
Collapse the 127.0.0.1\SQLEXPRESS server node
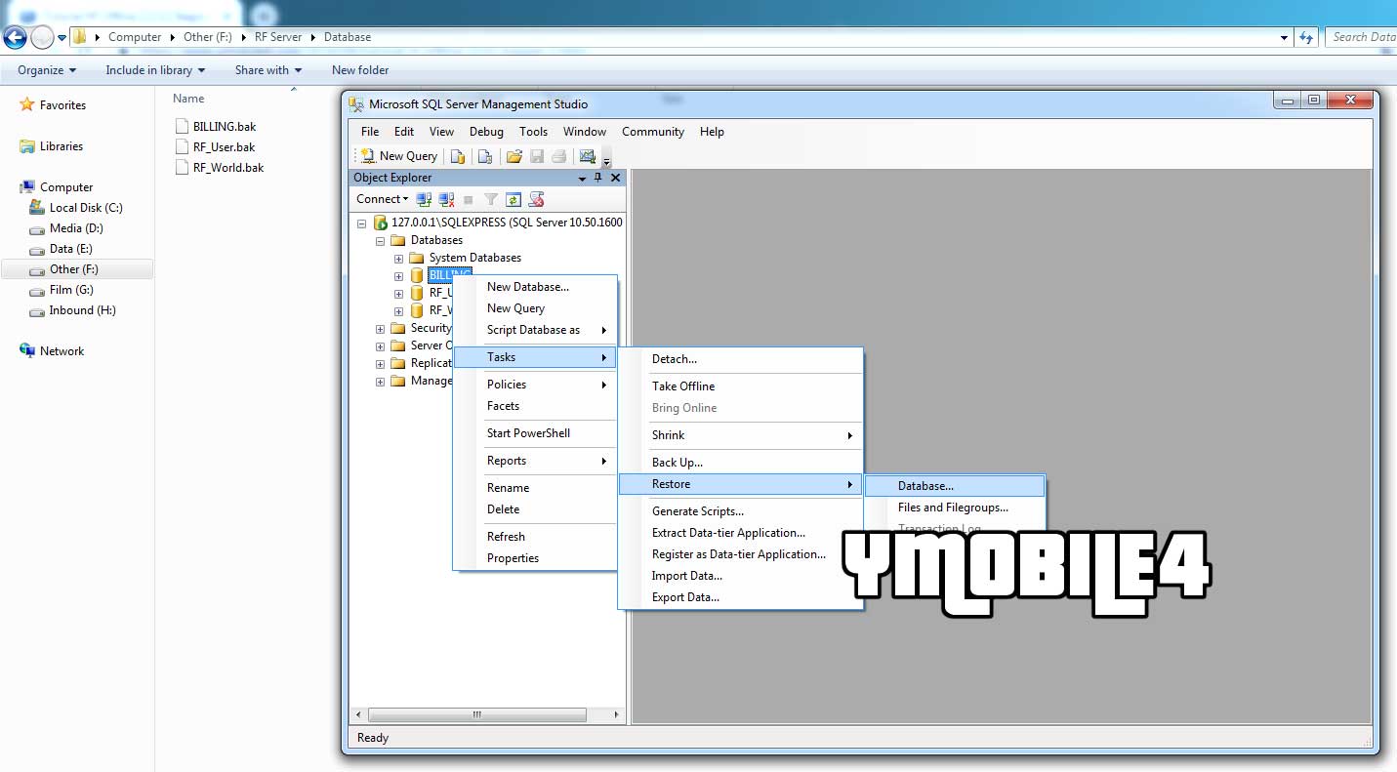click(x=362, y=223)
